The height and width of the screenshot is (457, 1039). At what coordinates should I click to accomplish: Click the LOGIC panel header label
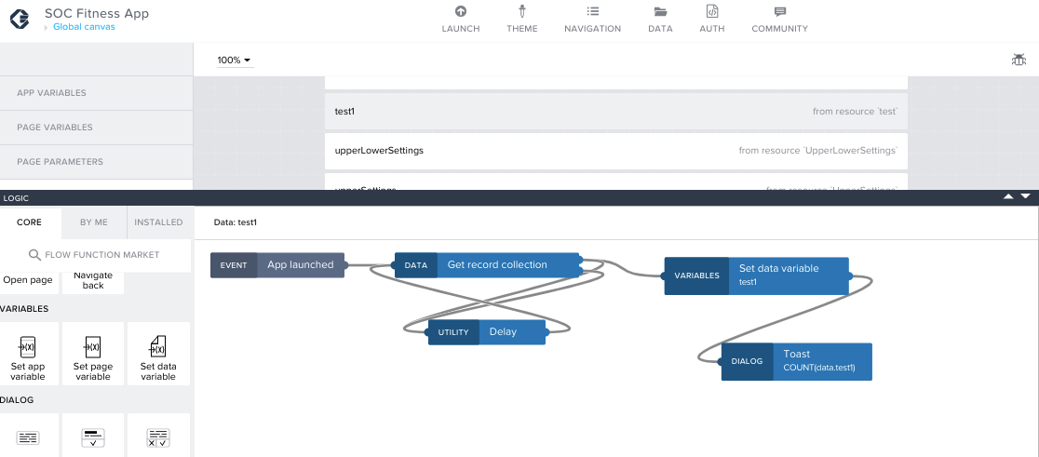[x=16, y=198]
